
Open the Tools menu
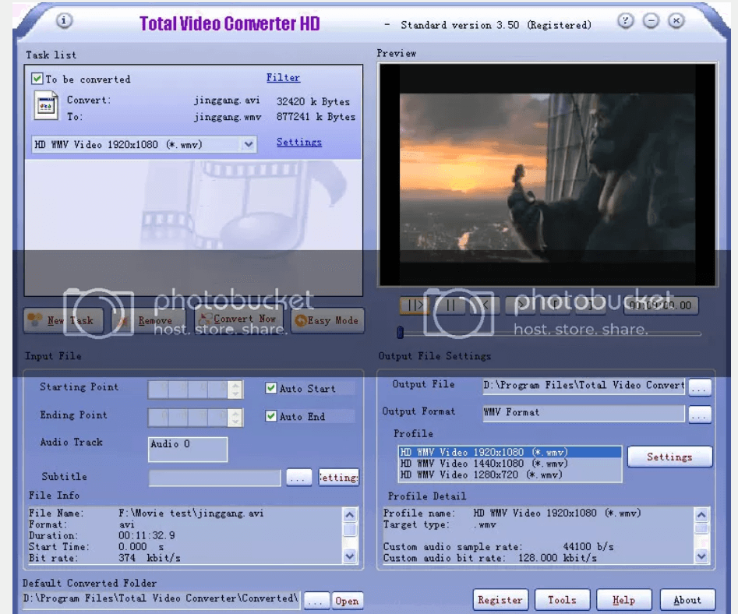[562, 599]
